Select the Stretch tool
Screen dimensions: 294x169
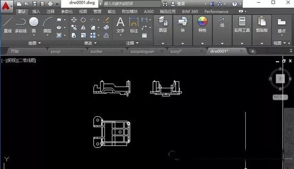pos(74,35)
